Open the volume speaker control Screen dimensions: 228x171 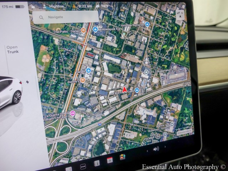(156, 149)
